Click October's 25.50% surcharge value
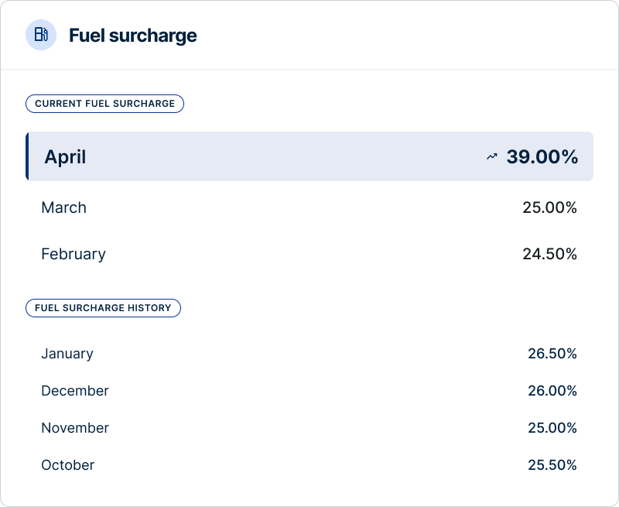 [x=552, y=465]
